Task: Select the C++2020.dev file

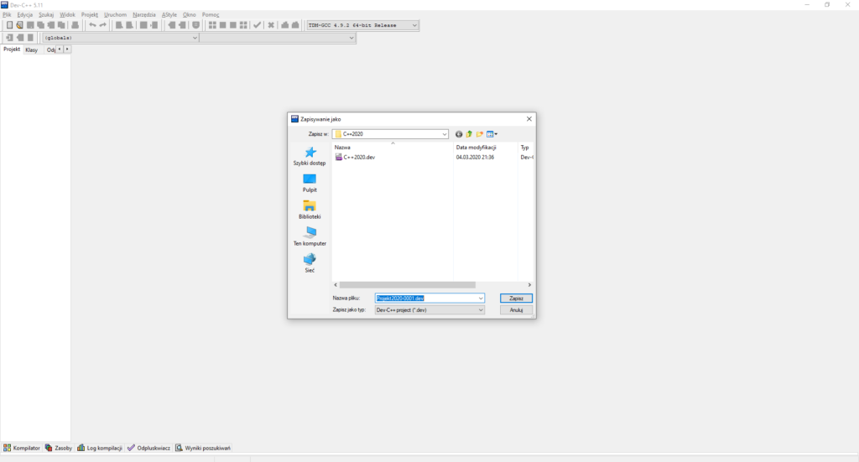Action: 359,157
